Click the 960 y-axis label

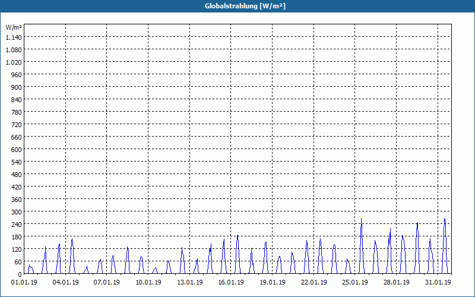click(x=17, y=75)
